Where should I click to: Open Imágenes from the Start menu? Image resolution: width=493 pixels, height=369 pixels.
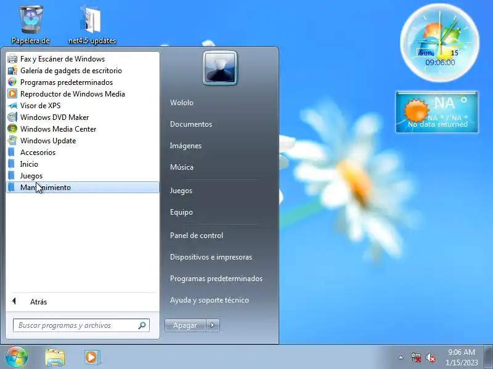coord(185,146)
